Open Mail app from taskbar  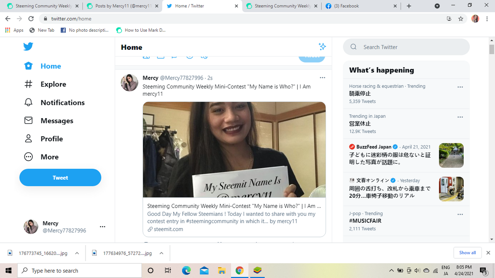point(204,271)
